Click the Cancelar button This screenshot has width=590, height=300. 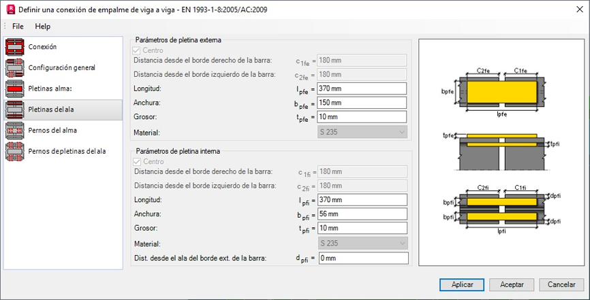click(561, 284)
